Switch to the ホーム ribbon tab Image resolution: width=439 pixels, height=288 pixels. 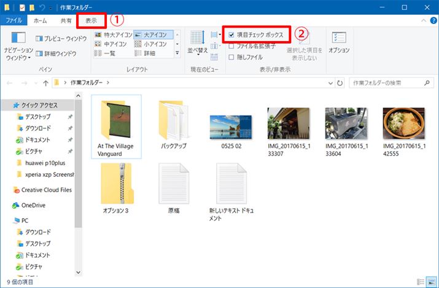[41, 20]
